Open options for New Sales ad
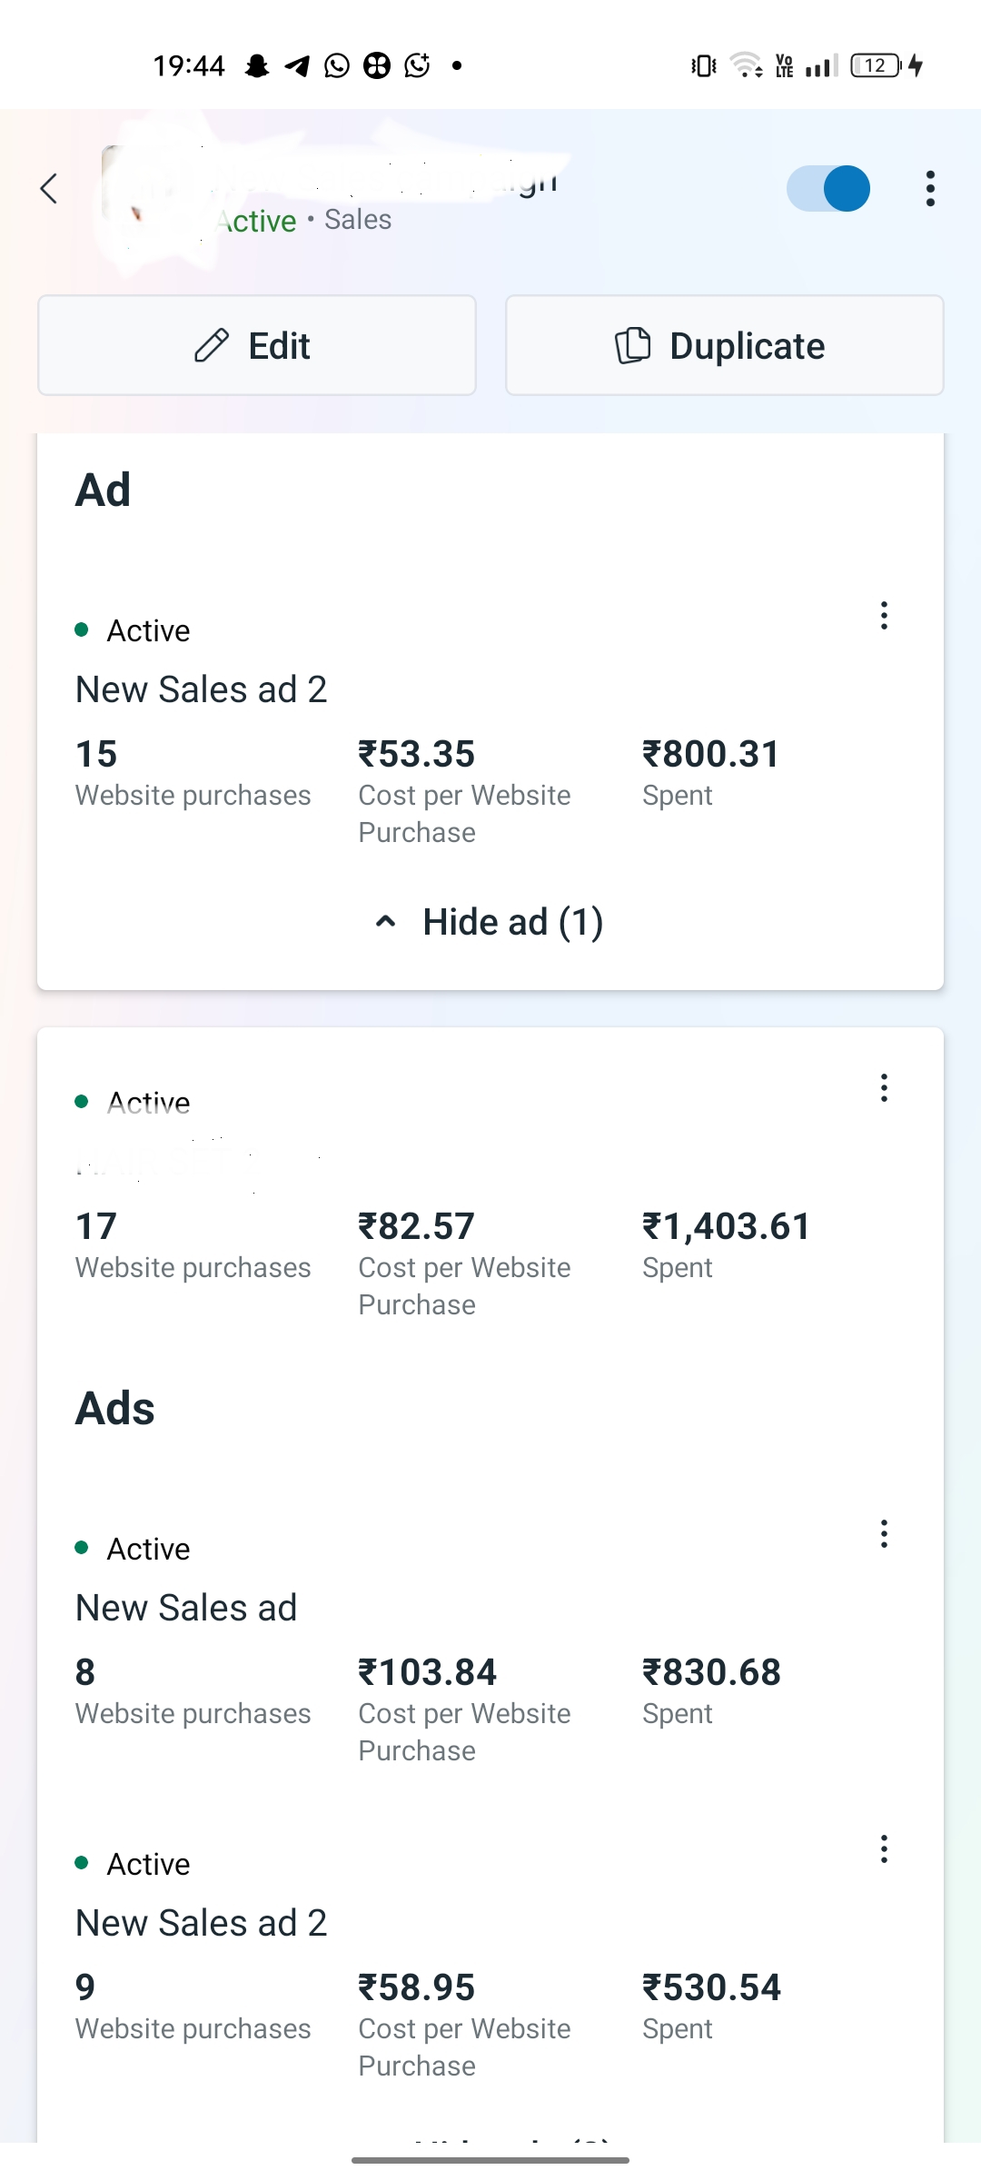Viewport: 981px width, 2180px height. click(883, 1534)
